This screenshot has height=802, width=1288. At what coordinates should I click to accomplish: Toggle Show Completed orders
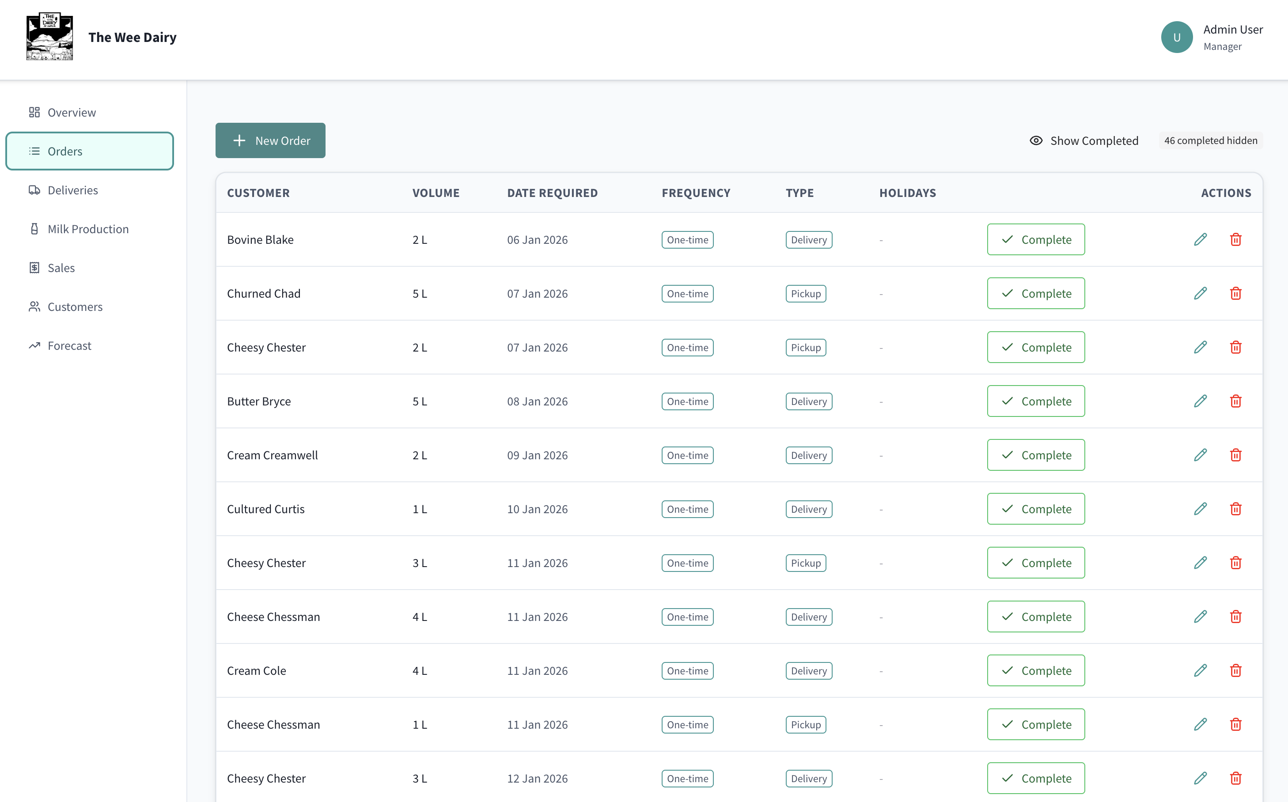(x=1084, y=140)
